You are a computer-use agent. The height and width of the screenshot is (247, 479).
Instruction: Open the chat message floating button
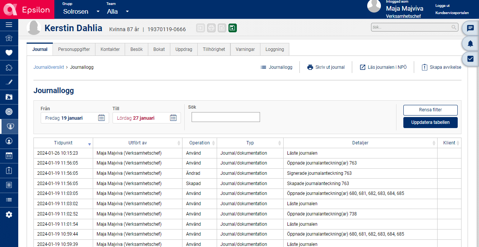click(470, 28)
